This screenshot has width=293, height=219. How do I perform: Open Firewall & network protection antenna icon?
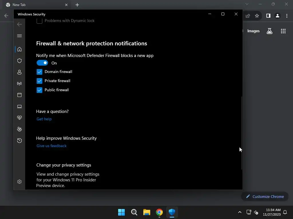click(x=19, y=84)
